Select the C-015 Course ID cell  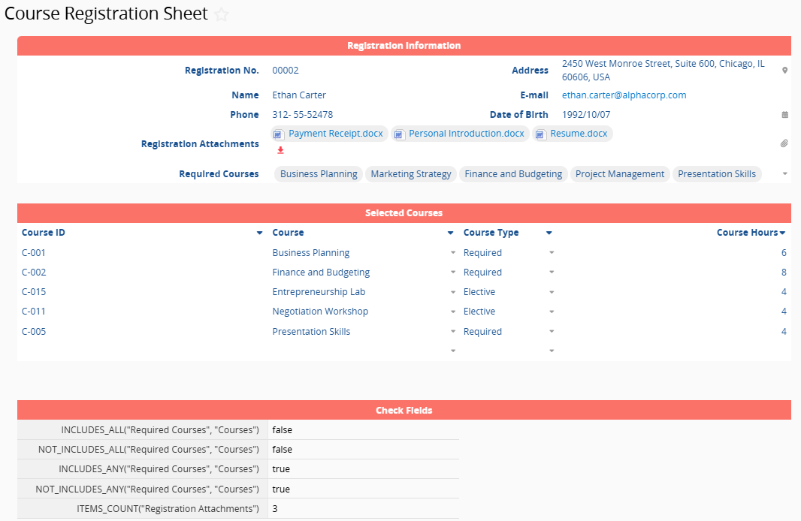[x=34, y=292]
